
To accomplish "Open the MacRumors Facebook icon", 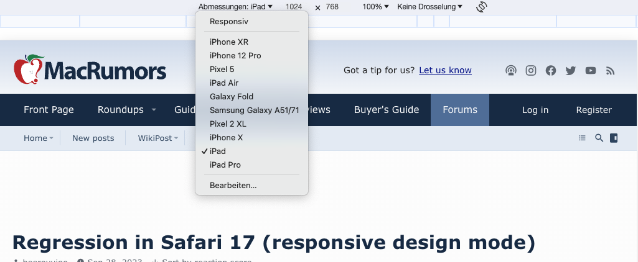I will [550, 71].
